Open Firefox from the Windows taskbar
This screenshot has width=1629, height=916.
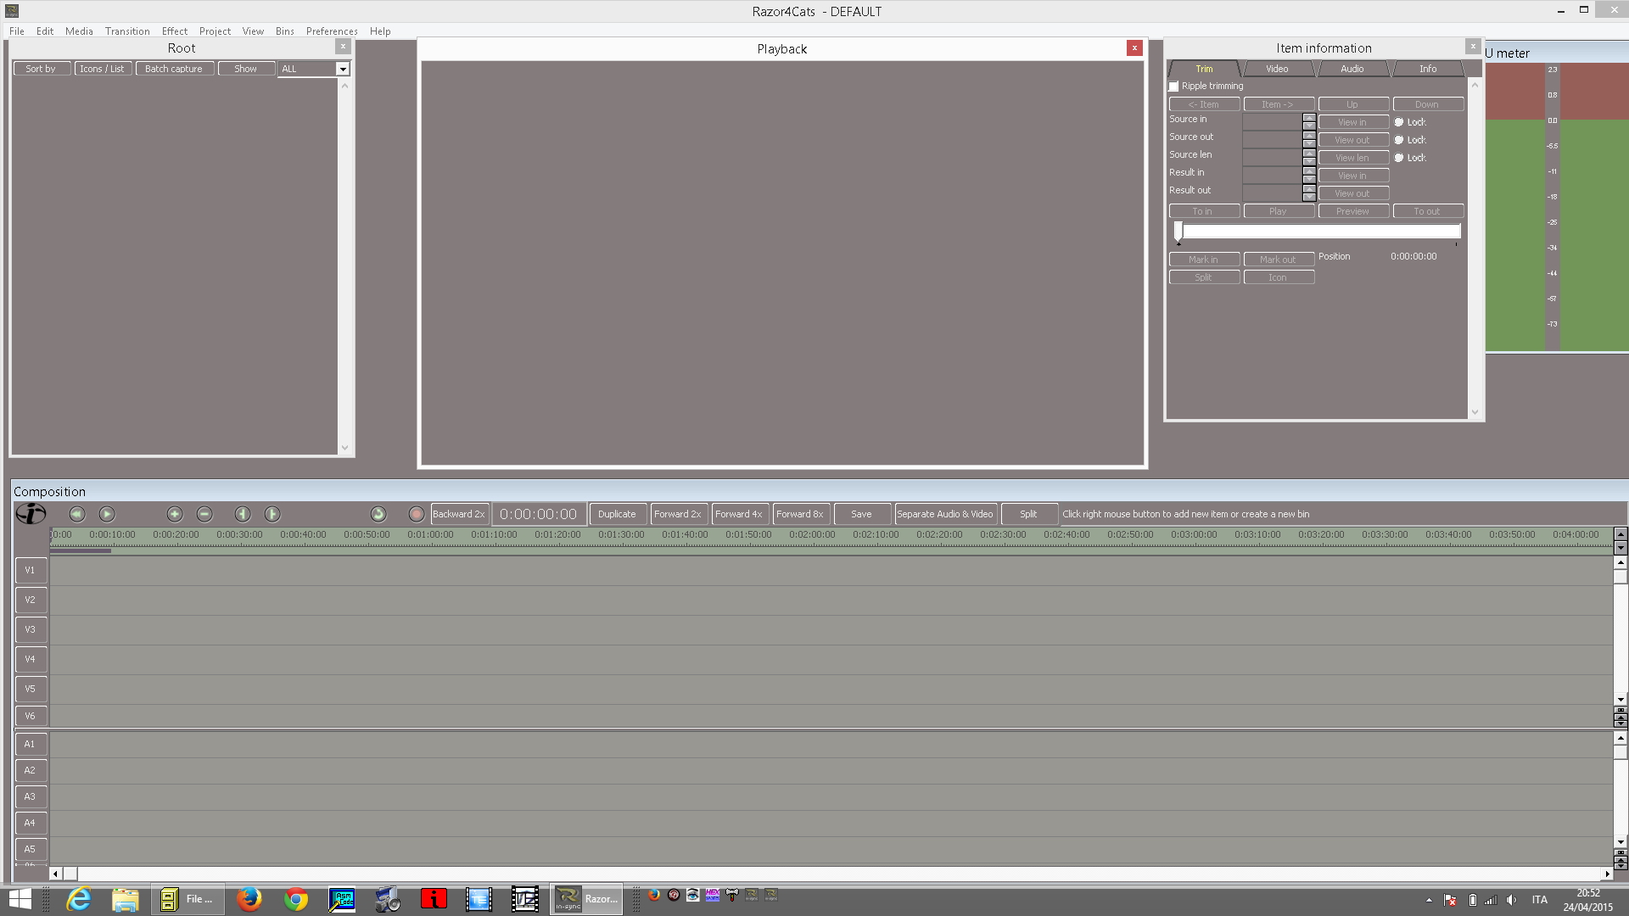coord(249,899)
